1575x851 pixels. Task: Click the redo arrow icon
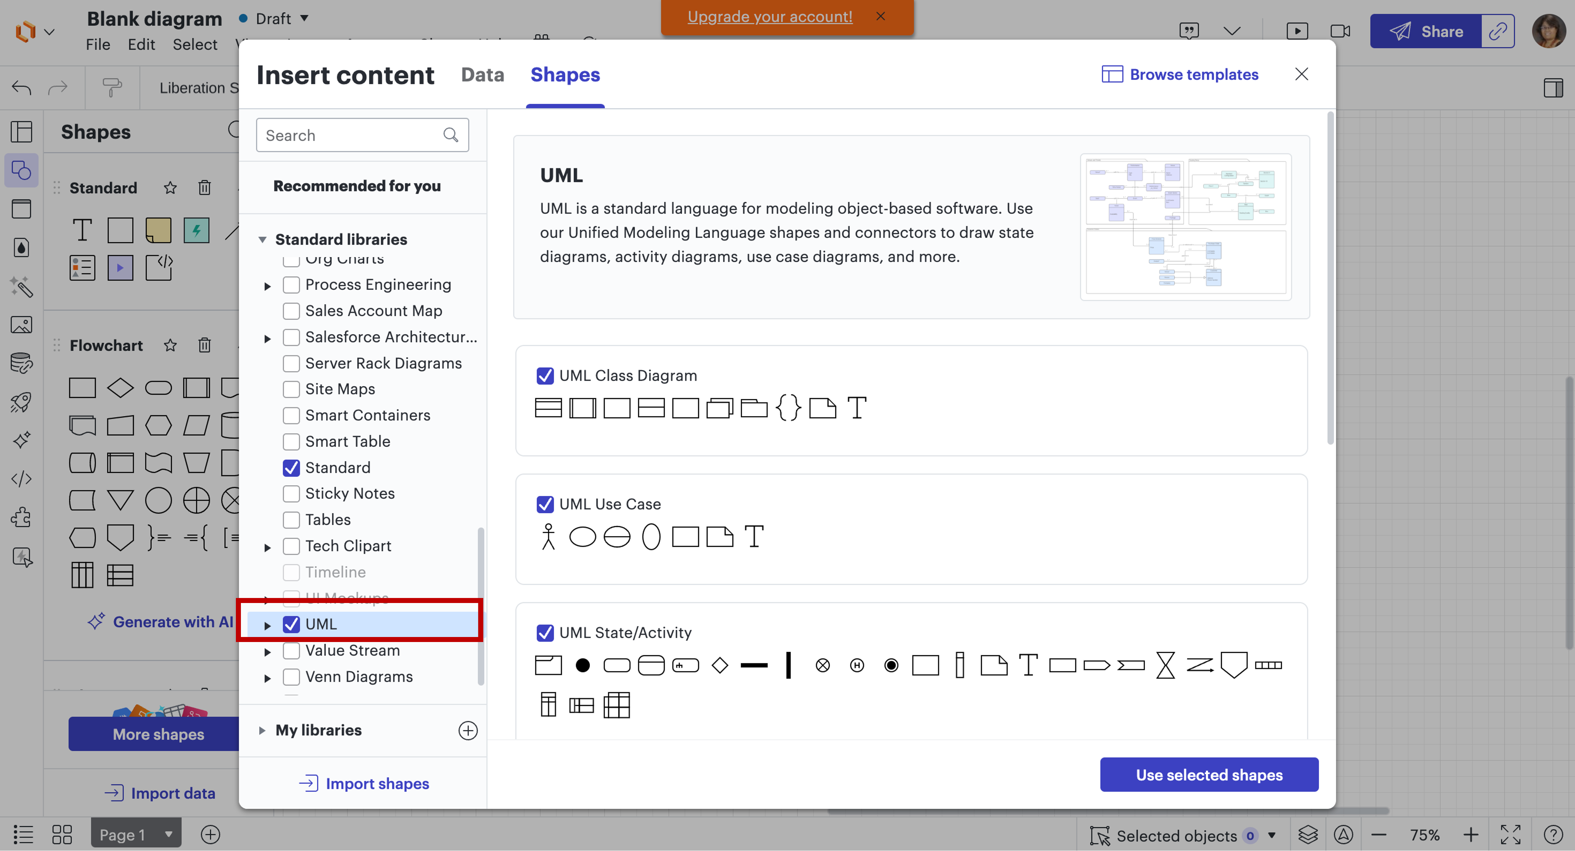[x=58, y=88]
